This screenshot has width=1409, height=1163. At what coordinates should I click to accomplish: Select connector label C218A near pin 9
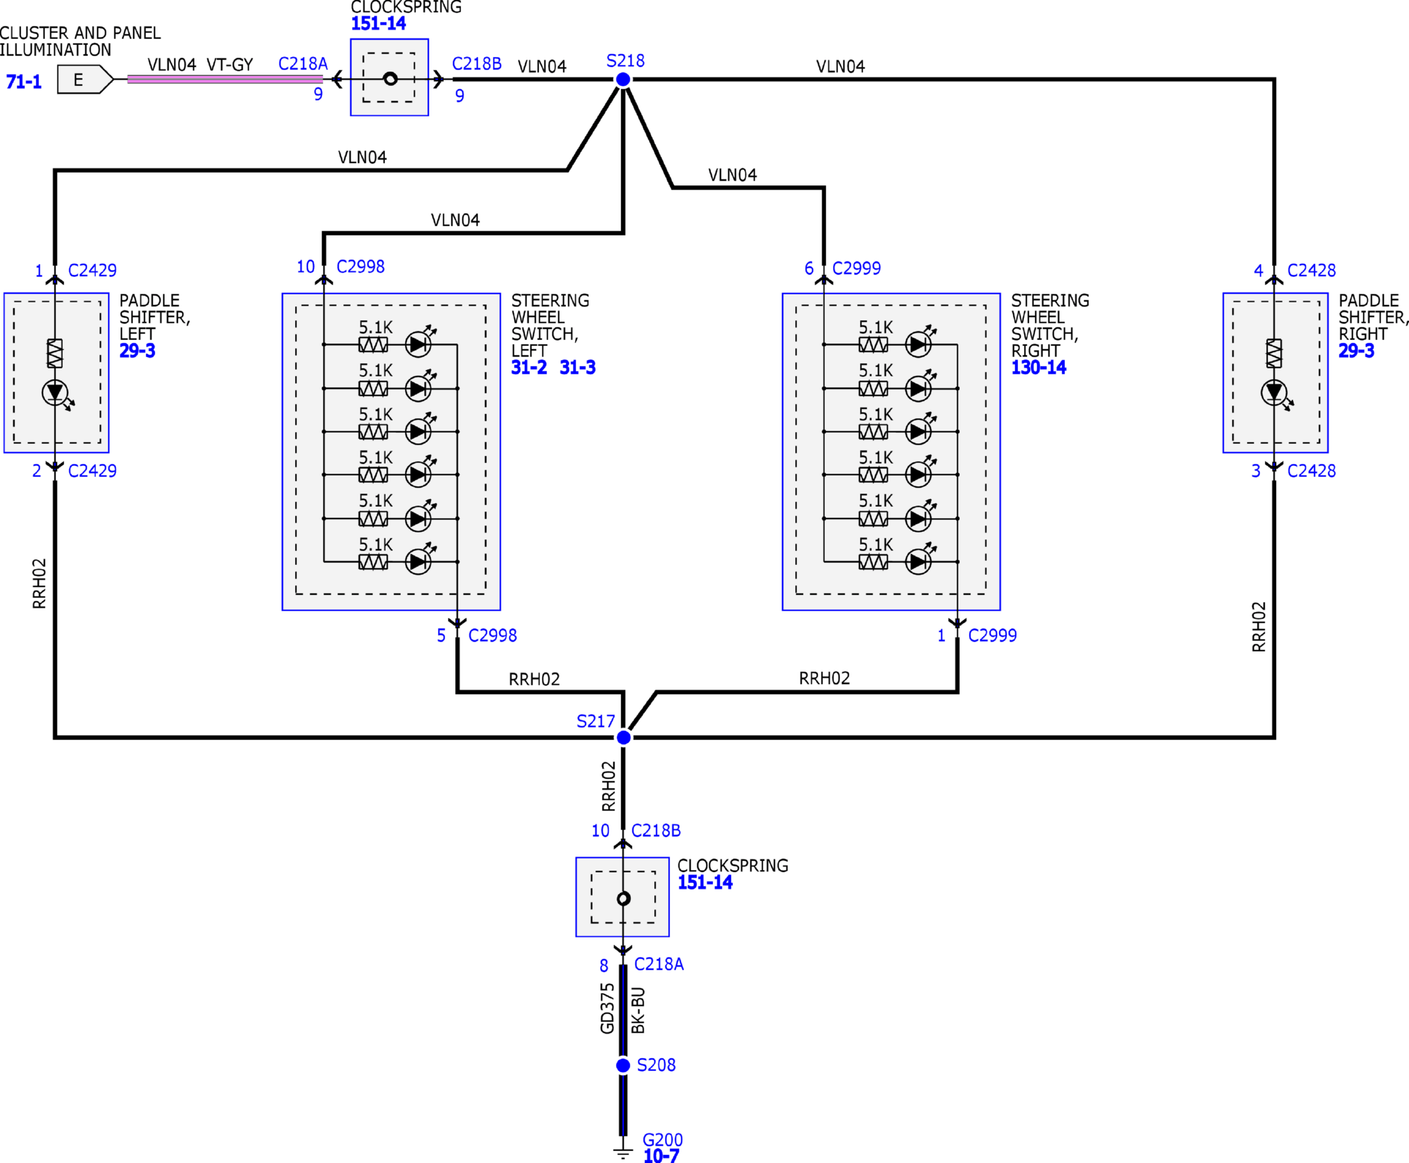pos(303,64)
